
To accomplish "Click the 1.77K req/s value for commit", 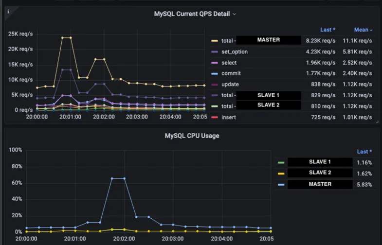I will (x=321, y=73).
